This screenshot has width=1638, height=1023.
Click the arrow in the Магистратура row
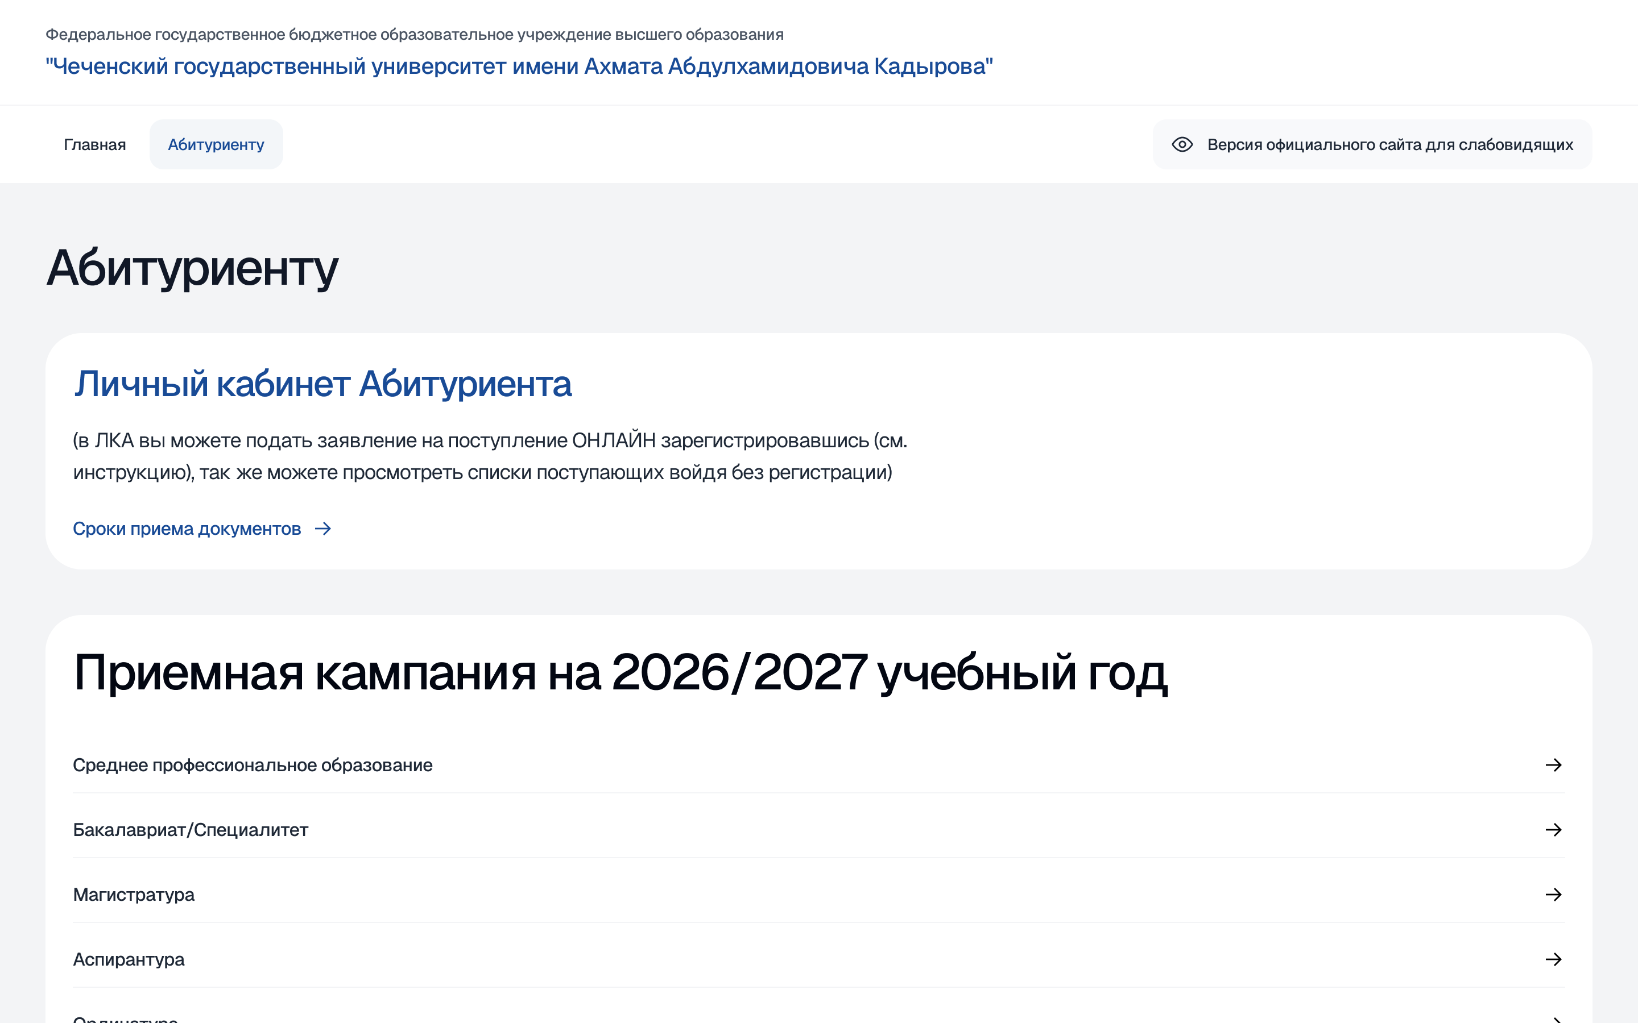pos(1553,895)
